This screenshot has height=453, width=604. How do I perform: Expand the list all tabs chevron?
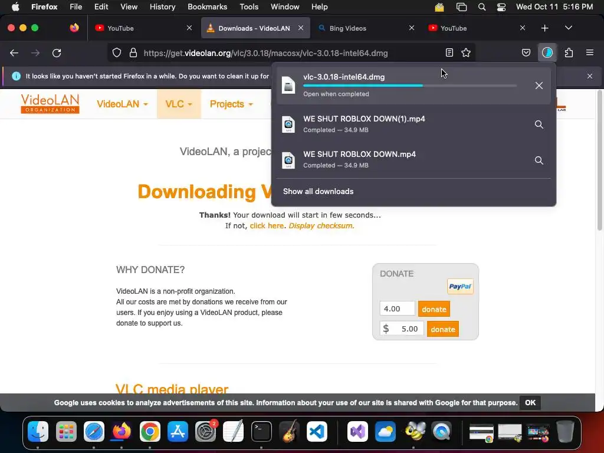pos(568,28)
